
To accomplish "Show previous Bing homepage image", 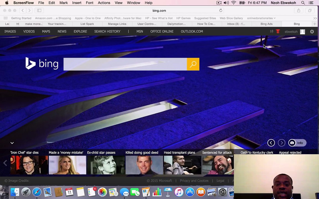I will 271,143.
